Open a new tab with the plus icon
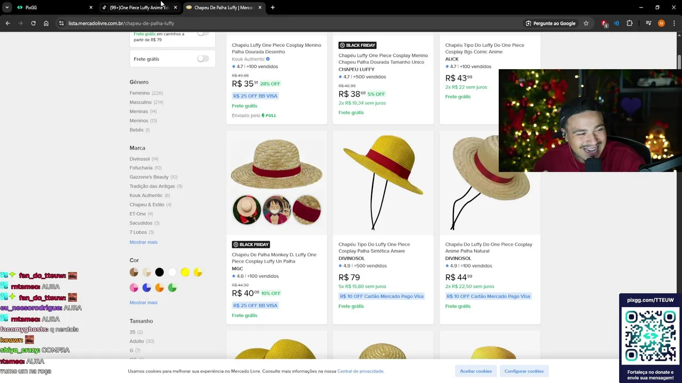 tap(272, 7)
